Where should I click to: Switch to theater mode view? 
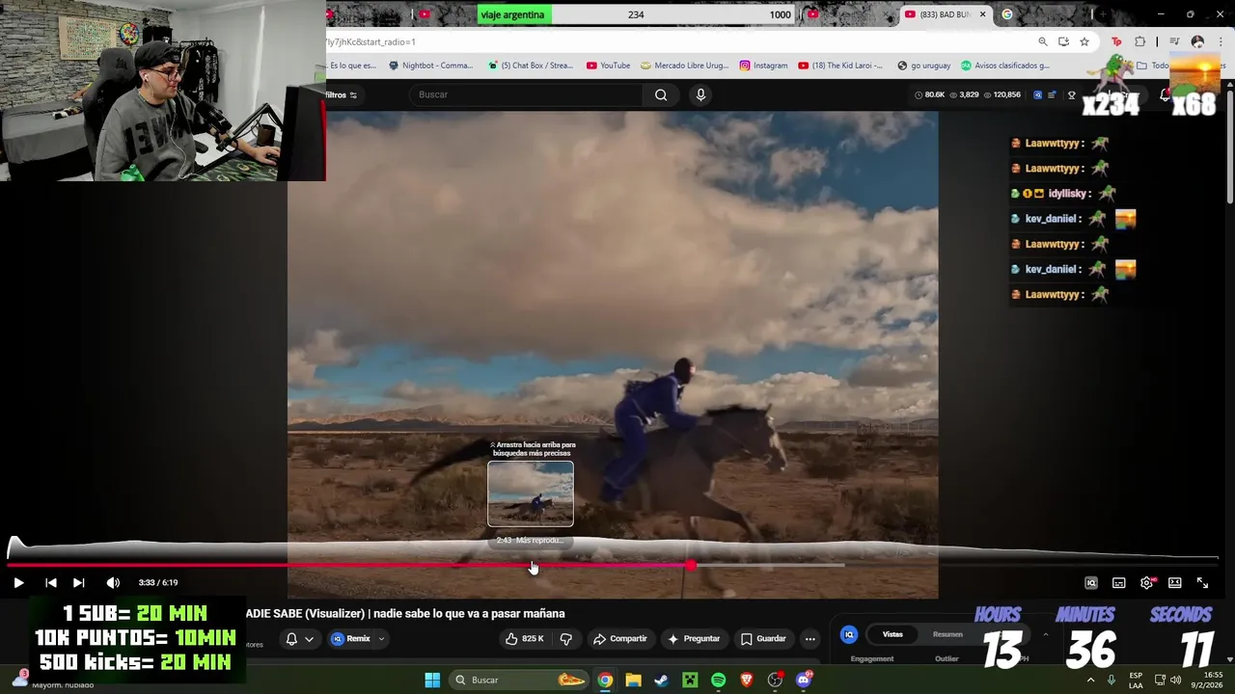(1174, 582)
